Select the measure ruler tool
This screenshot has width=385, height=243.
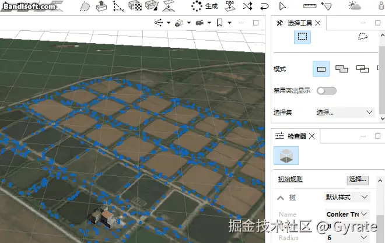click(x=310, y=6)
